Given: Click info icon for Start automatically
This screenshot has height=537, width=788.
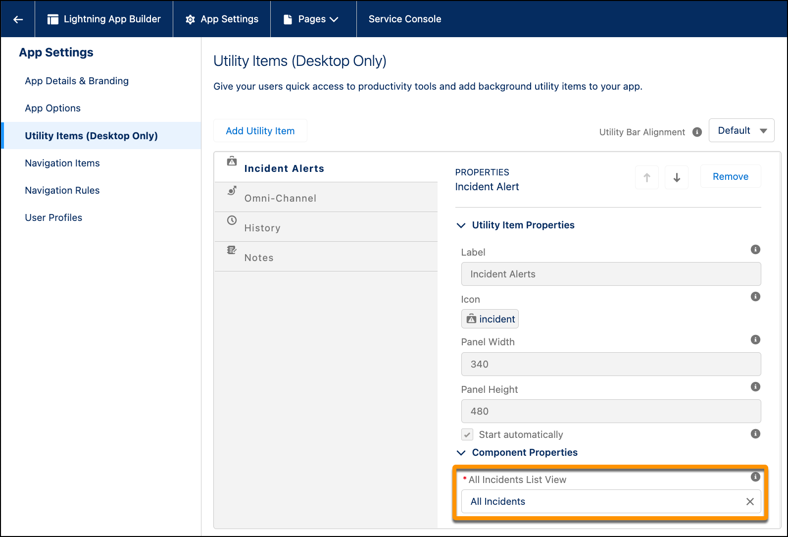Looking at the screenshot, I should (755, 433).
